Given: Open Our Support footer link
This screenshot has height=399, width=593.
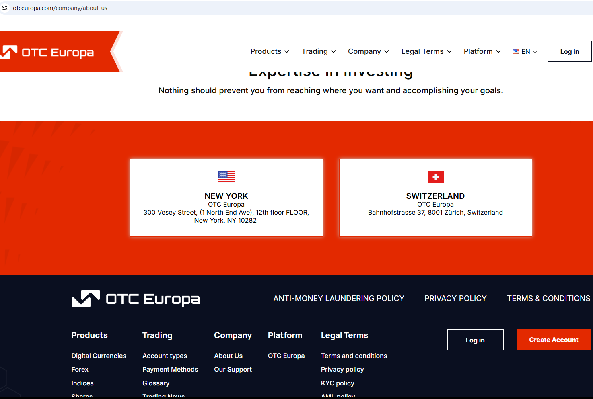Looking at the screenshot, I should [233, 370].
